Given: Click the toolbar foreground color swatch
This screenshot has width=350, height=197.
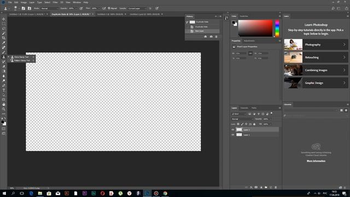Looking at the screenshot, I should 2,122.
